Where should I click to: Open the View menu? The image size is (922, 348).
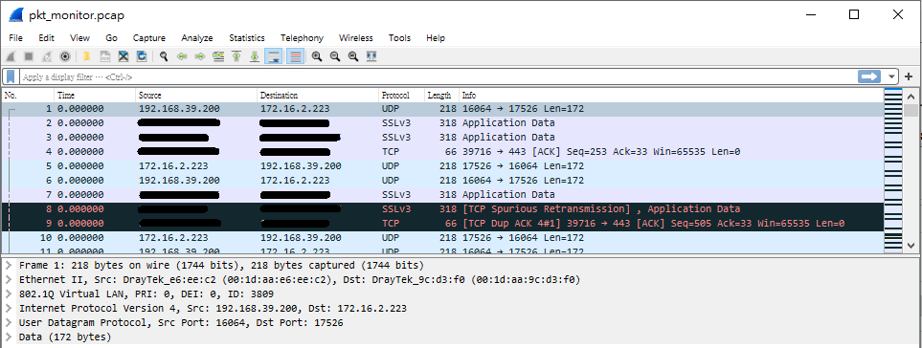(x=80, y=38)
